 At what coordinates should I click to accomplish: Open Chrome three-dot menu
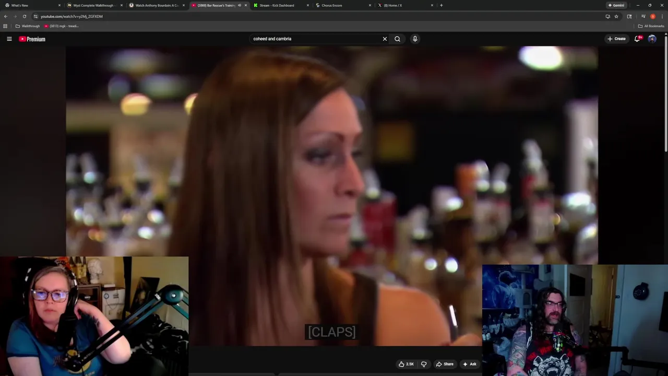(x=662, y=16)
